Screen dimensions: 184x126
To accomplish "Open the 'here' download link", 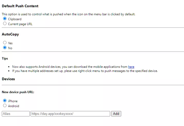I will tap(131, 67).
